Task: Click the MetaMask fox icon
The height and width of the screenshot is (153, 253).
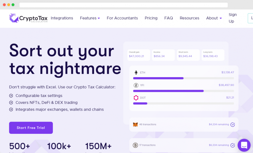Action: coord(135,124)
